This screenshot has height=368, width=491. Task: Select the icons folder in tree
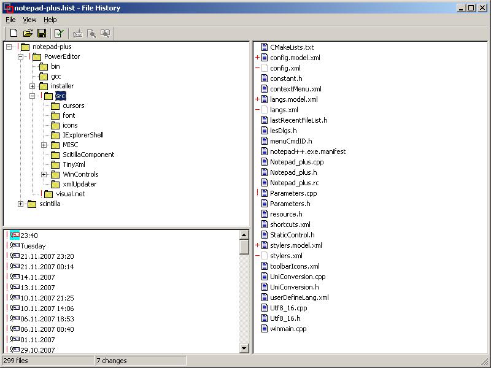click(x=70, y=125)
